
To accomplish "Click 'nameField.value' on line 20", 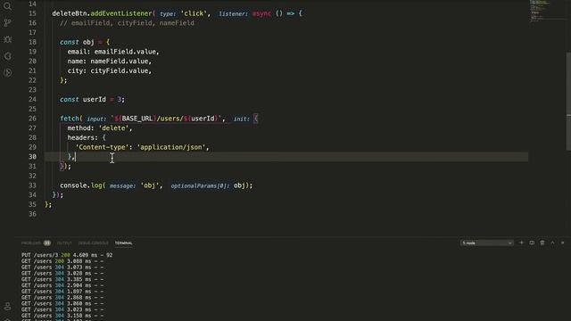I will click(119, 62).
